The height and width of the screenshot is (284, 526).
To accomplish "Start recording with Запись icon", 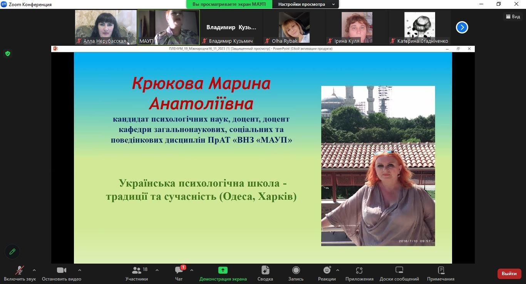I will tap(296, 270).
